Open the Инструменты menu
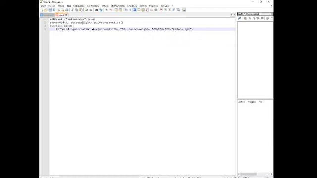 118,6
